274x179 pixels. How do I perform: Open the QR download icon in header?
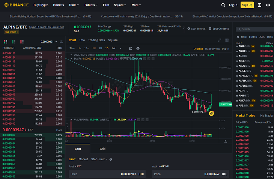pyautogui.click(x=260, y=5)
